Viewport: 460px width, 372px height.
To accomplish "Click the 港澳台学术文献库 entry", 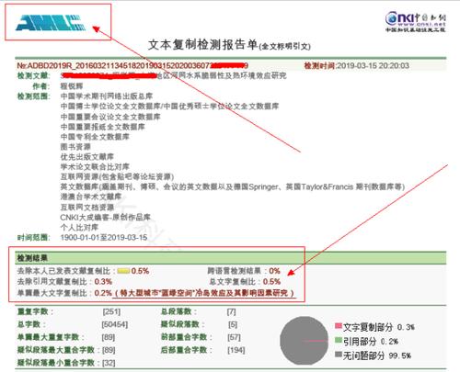I will [91, 197].
